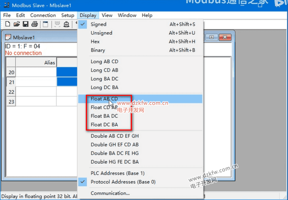Click the Print toolbar icon

coord(35,24)
